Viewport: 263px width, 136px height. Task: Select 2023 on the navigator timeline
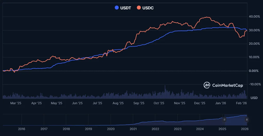point(177,129)
